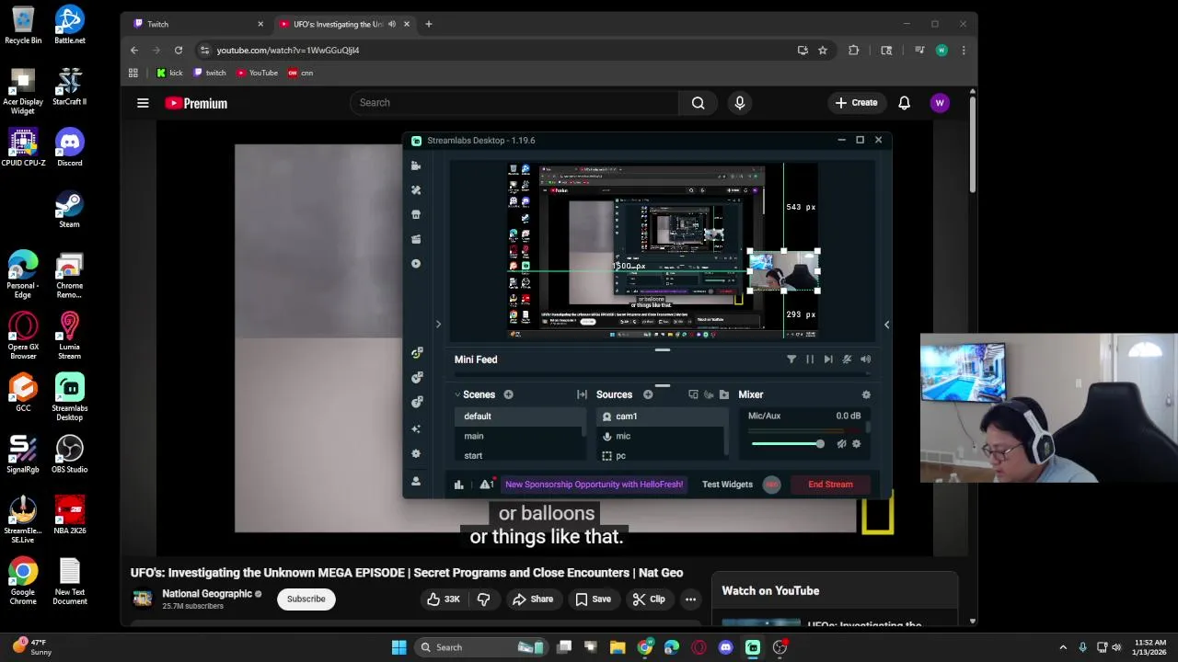Pause the Mini Feed alert queue

[x=810, y=360]
